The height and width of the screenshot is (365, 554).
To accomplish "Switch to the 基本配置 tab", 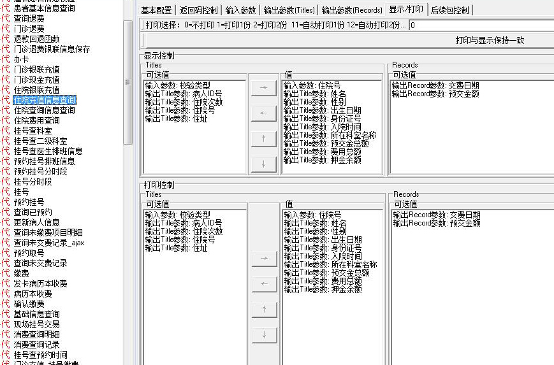I will point(157,10).
